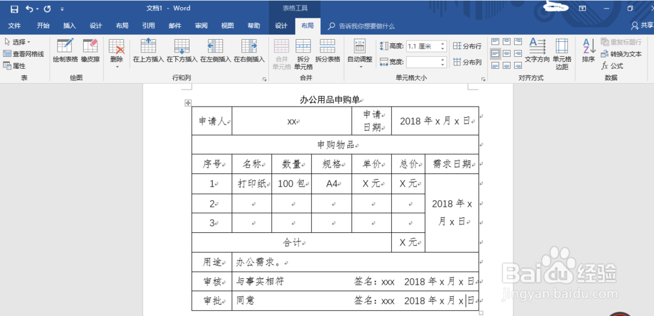Click the 申购物品 header cell
Viewport: 654px width, 316px height.
point(336,145)
